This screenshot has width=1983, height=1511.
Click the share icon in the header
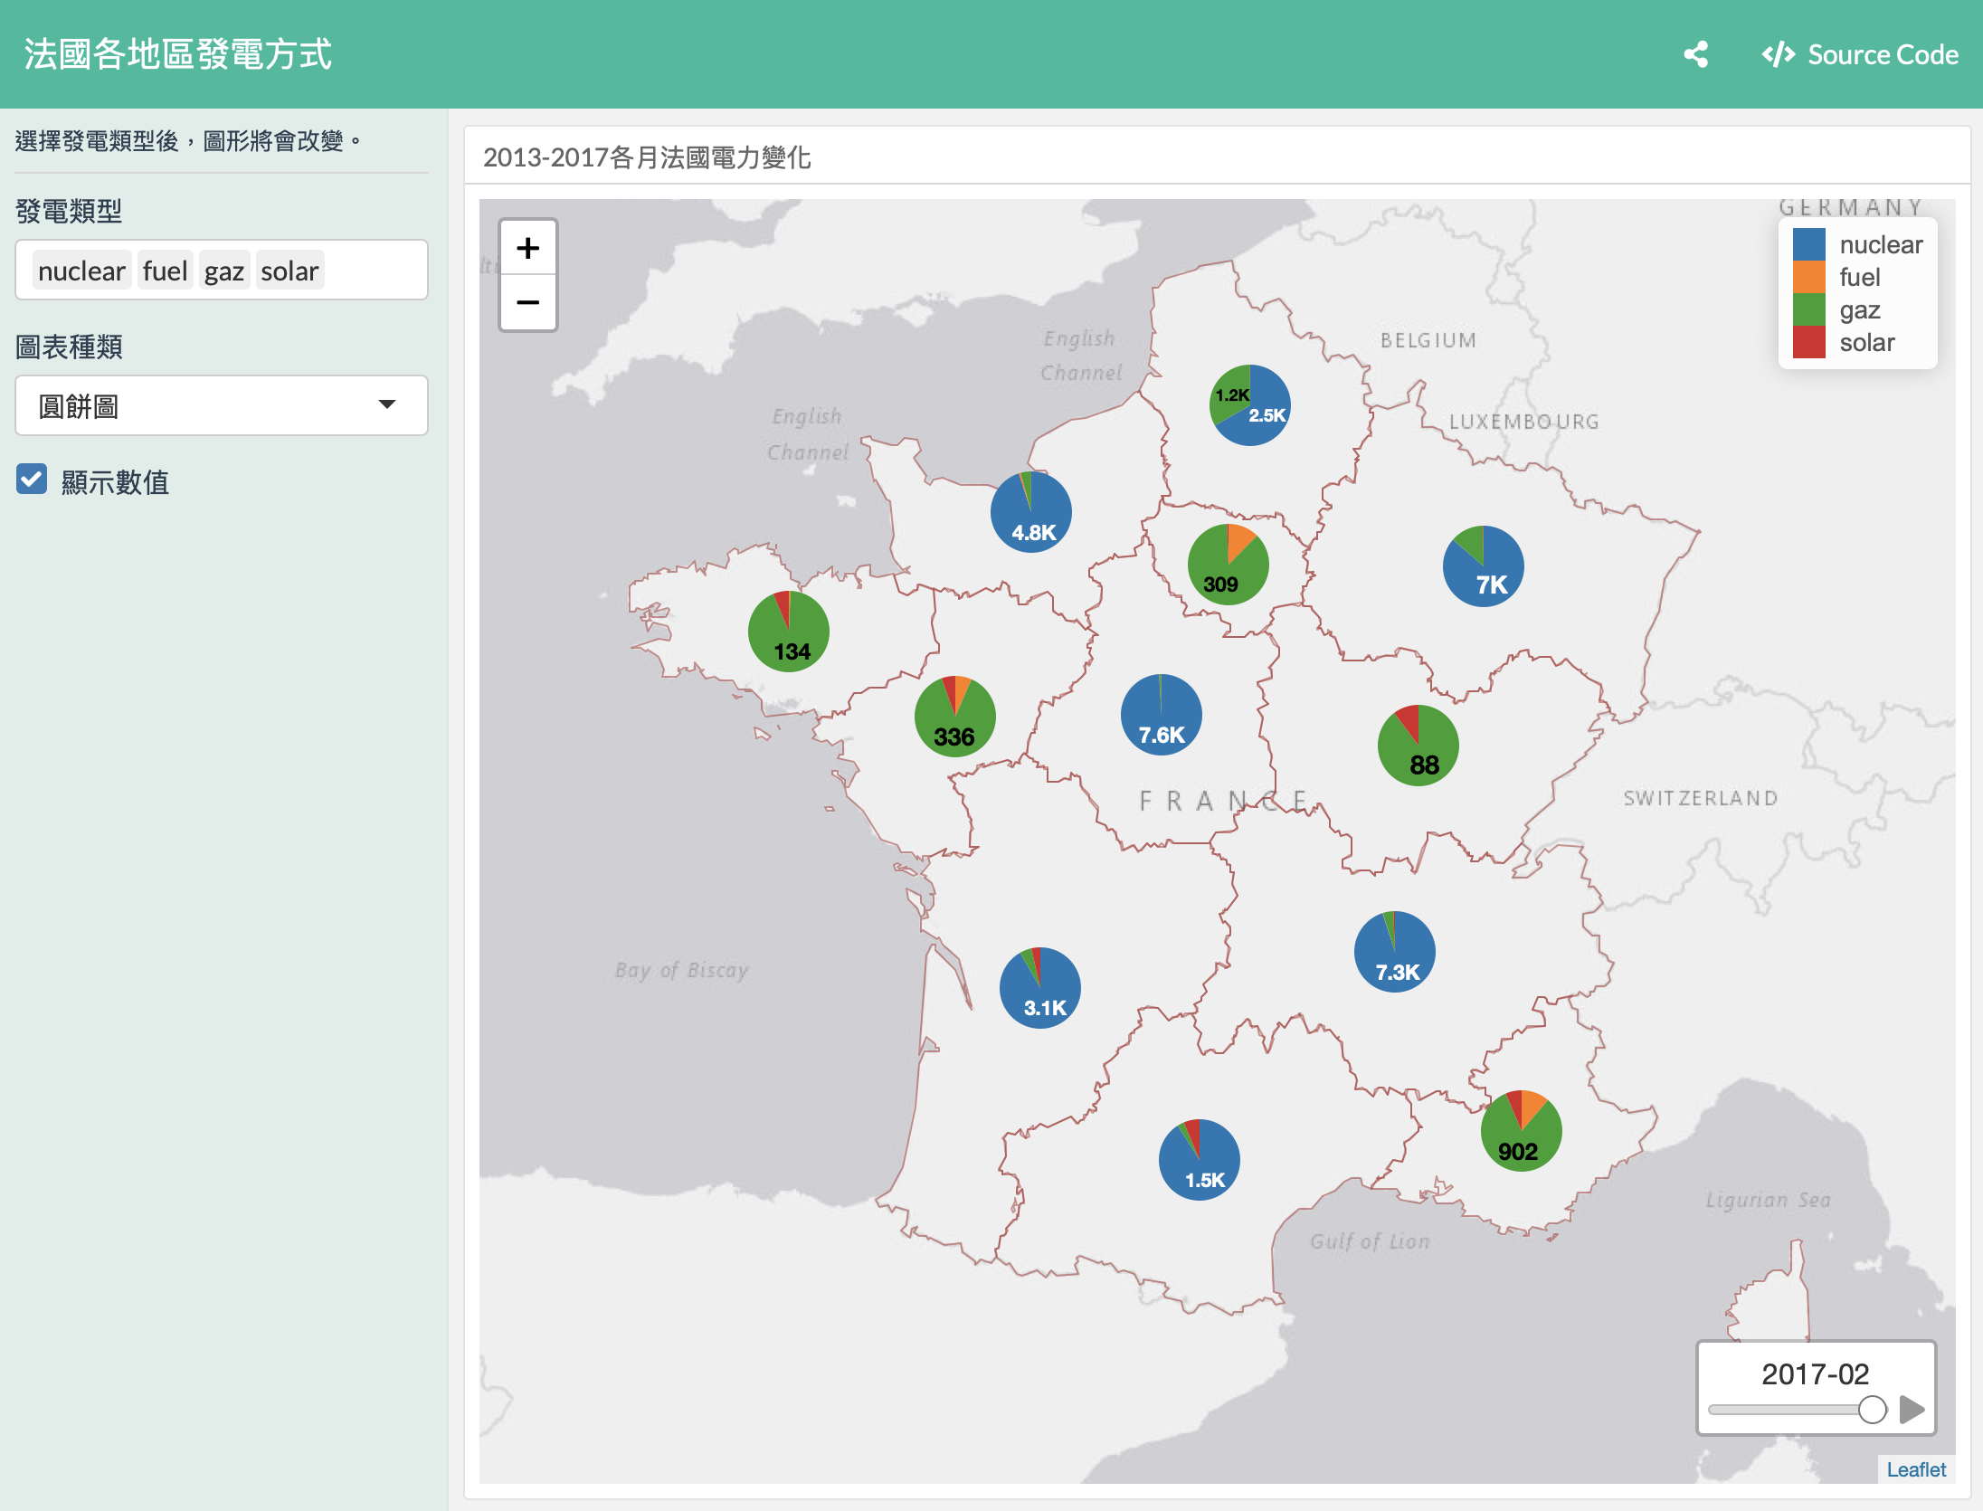[1696, 54]
